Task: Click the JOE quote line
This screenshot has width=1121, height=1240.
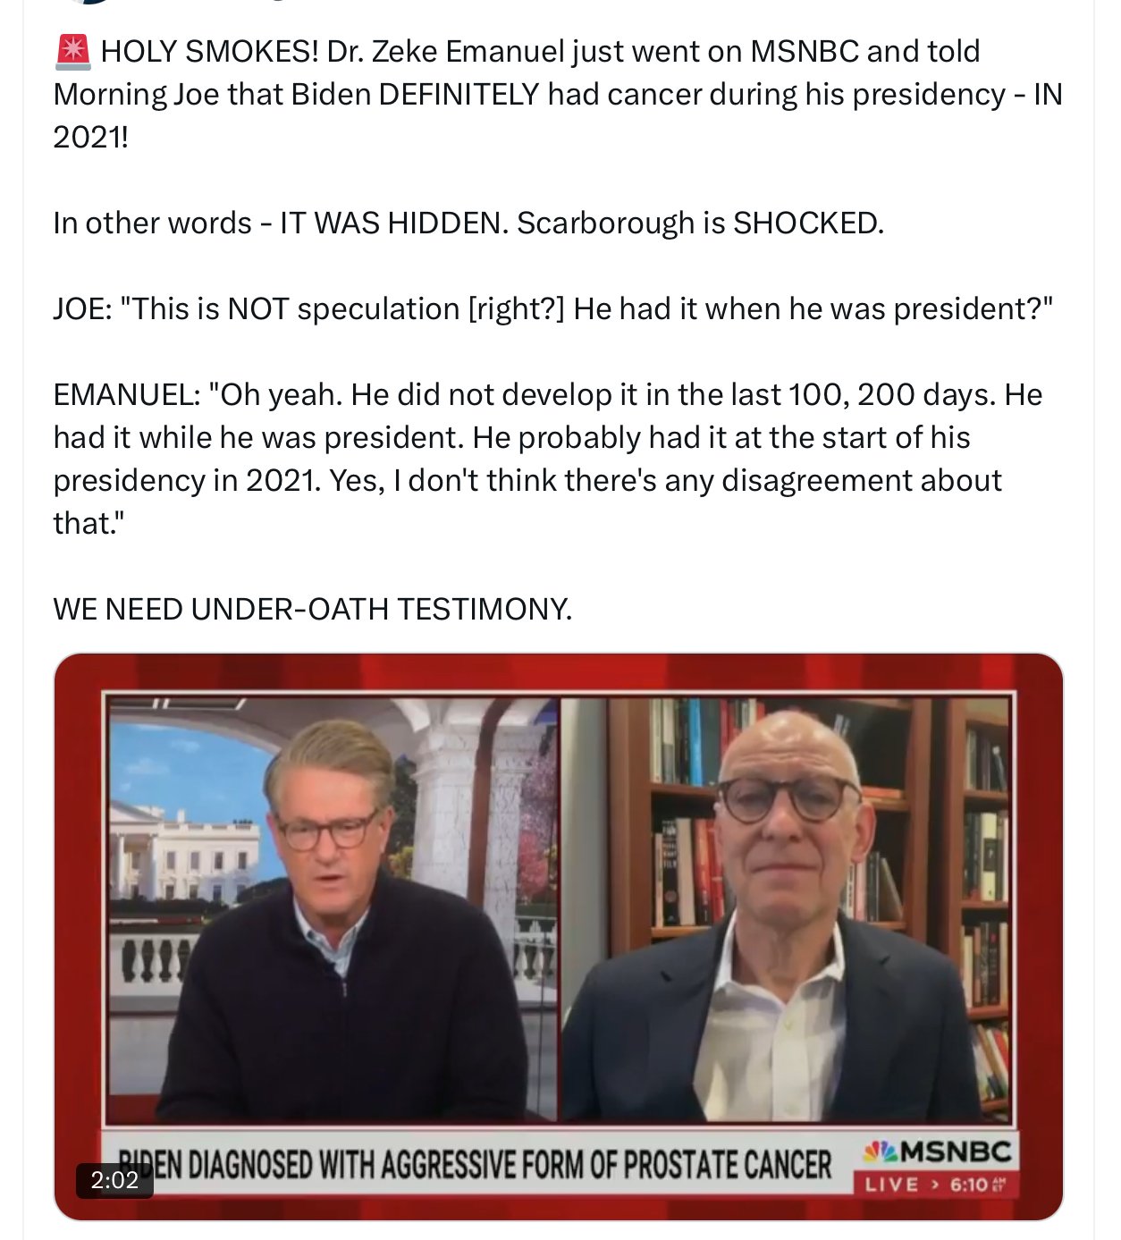Action: (553, 308)
